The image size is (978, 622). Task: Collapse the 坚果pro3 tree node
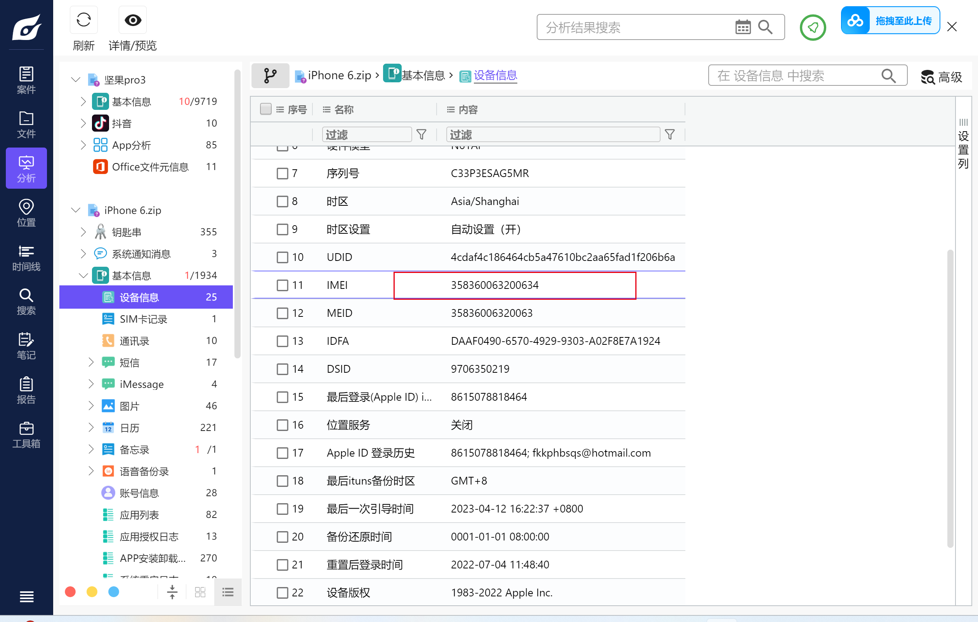point(76,80)
